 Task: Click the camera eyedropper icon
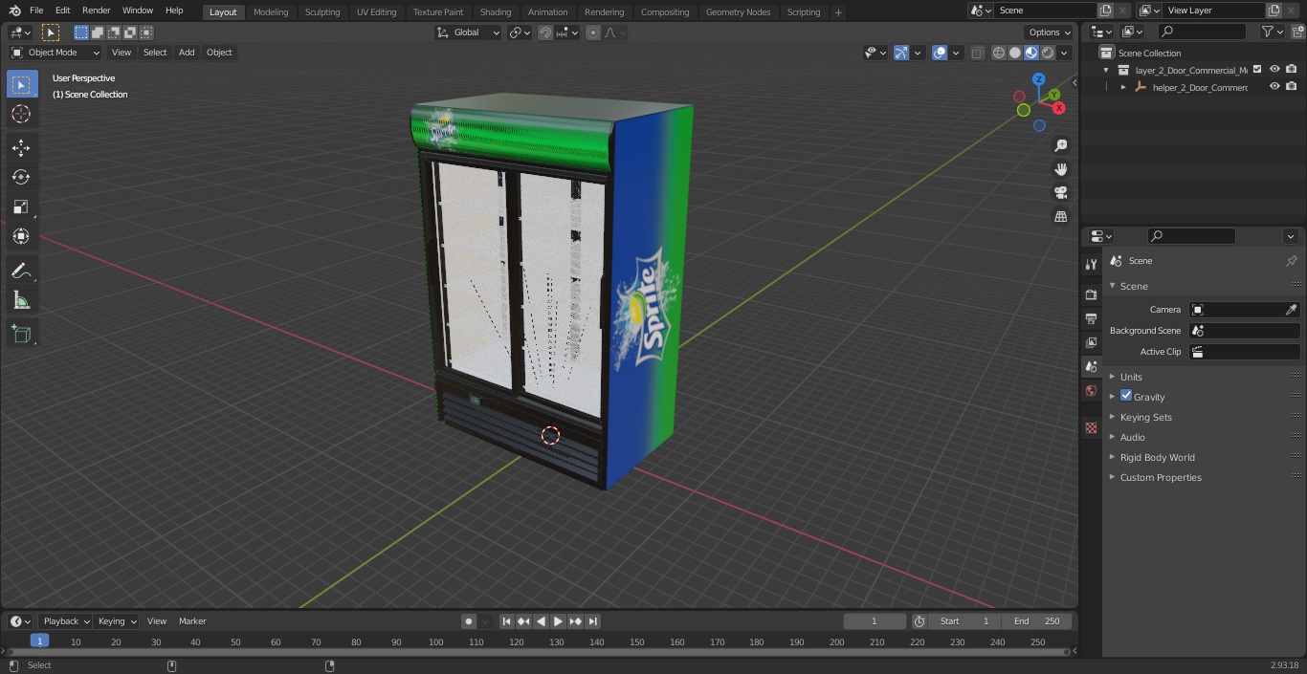coord(1291,310)
